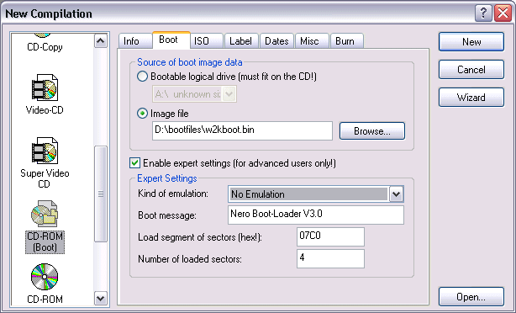Image resolution: width=516 pixels, height=313 pixels.
Task: Expand the logical drive A:\ dropdown
Action: (229, 94)
